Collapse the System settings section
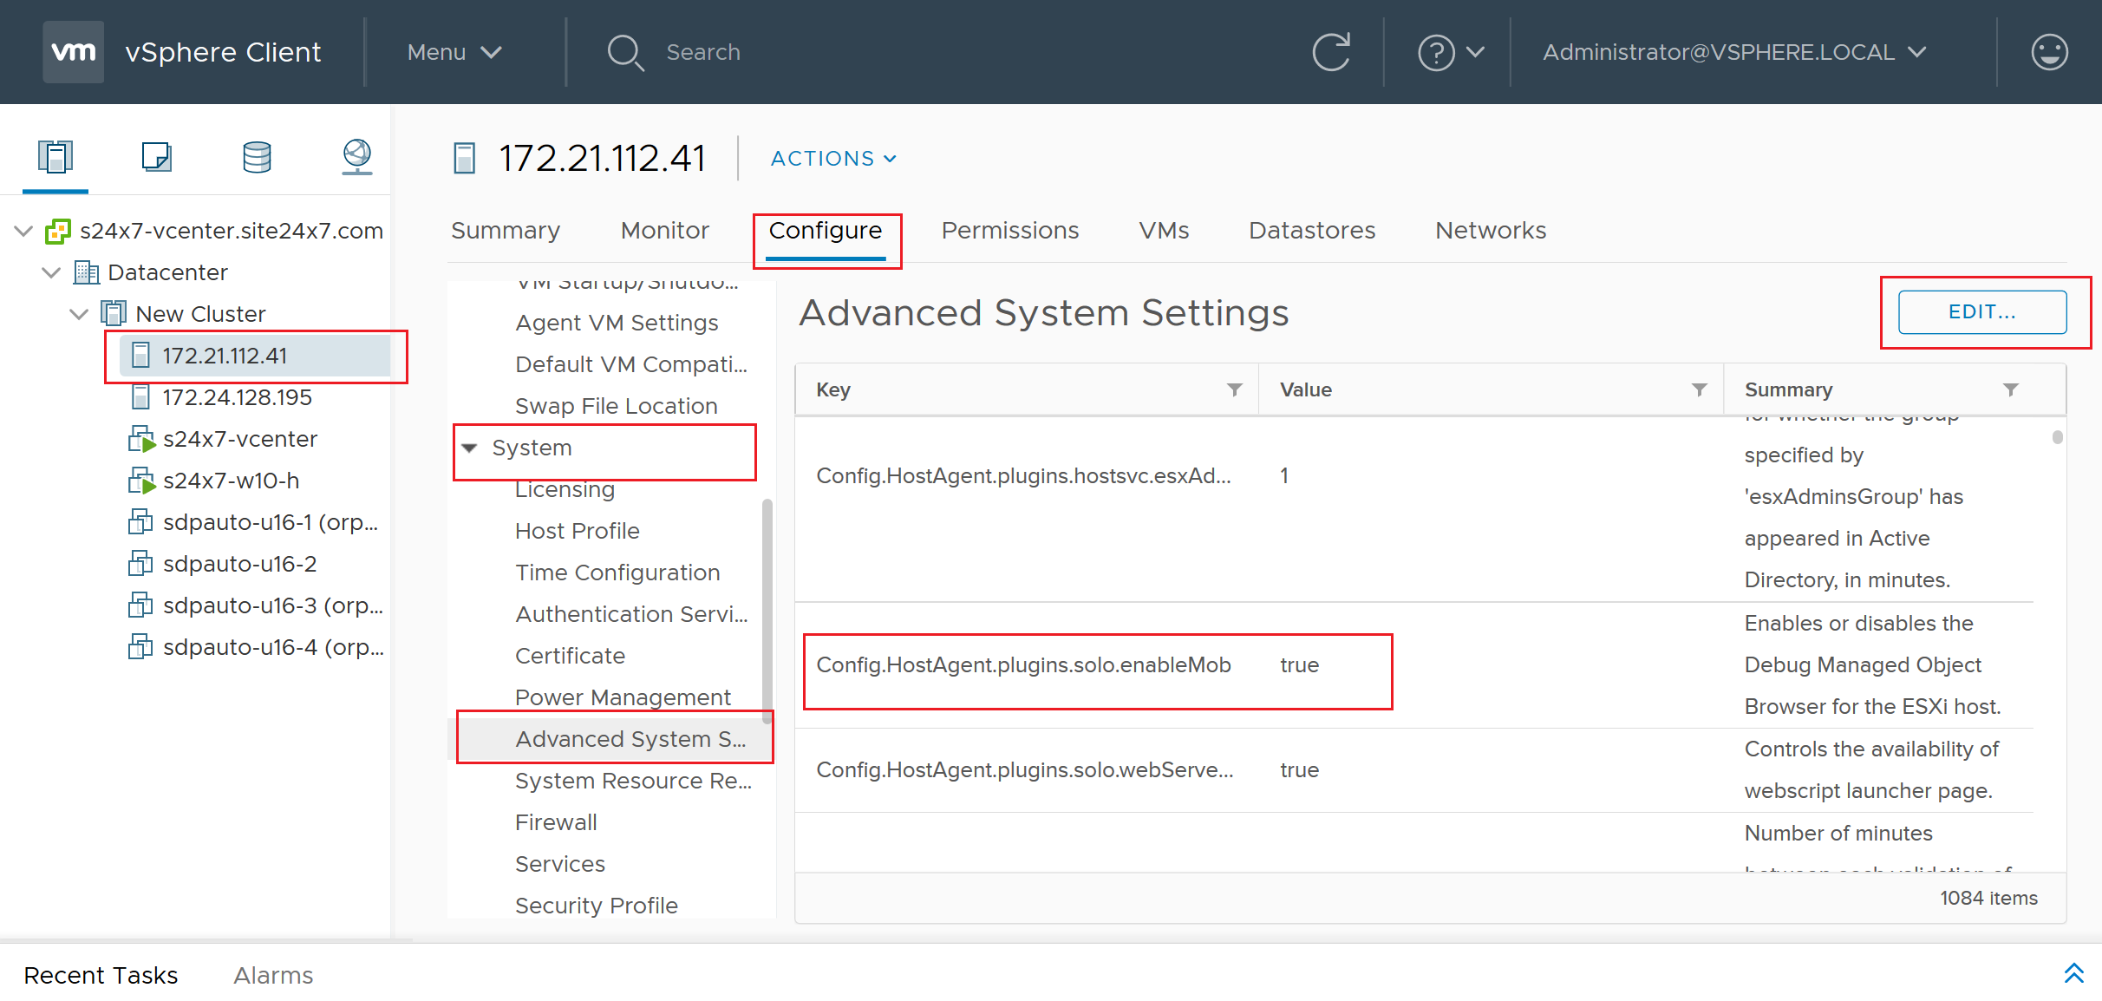2102x1001 pixels. coord(469,448)
